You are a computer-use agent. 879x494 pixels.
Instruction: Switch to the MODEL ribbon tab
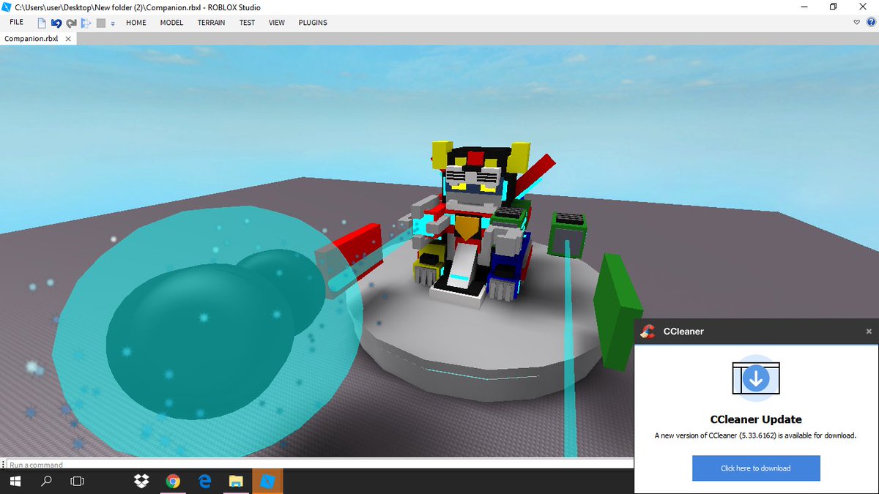click(x=171, y=23)
